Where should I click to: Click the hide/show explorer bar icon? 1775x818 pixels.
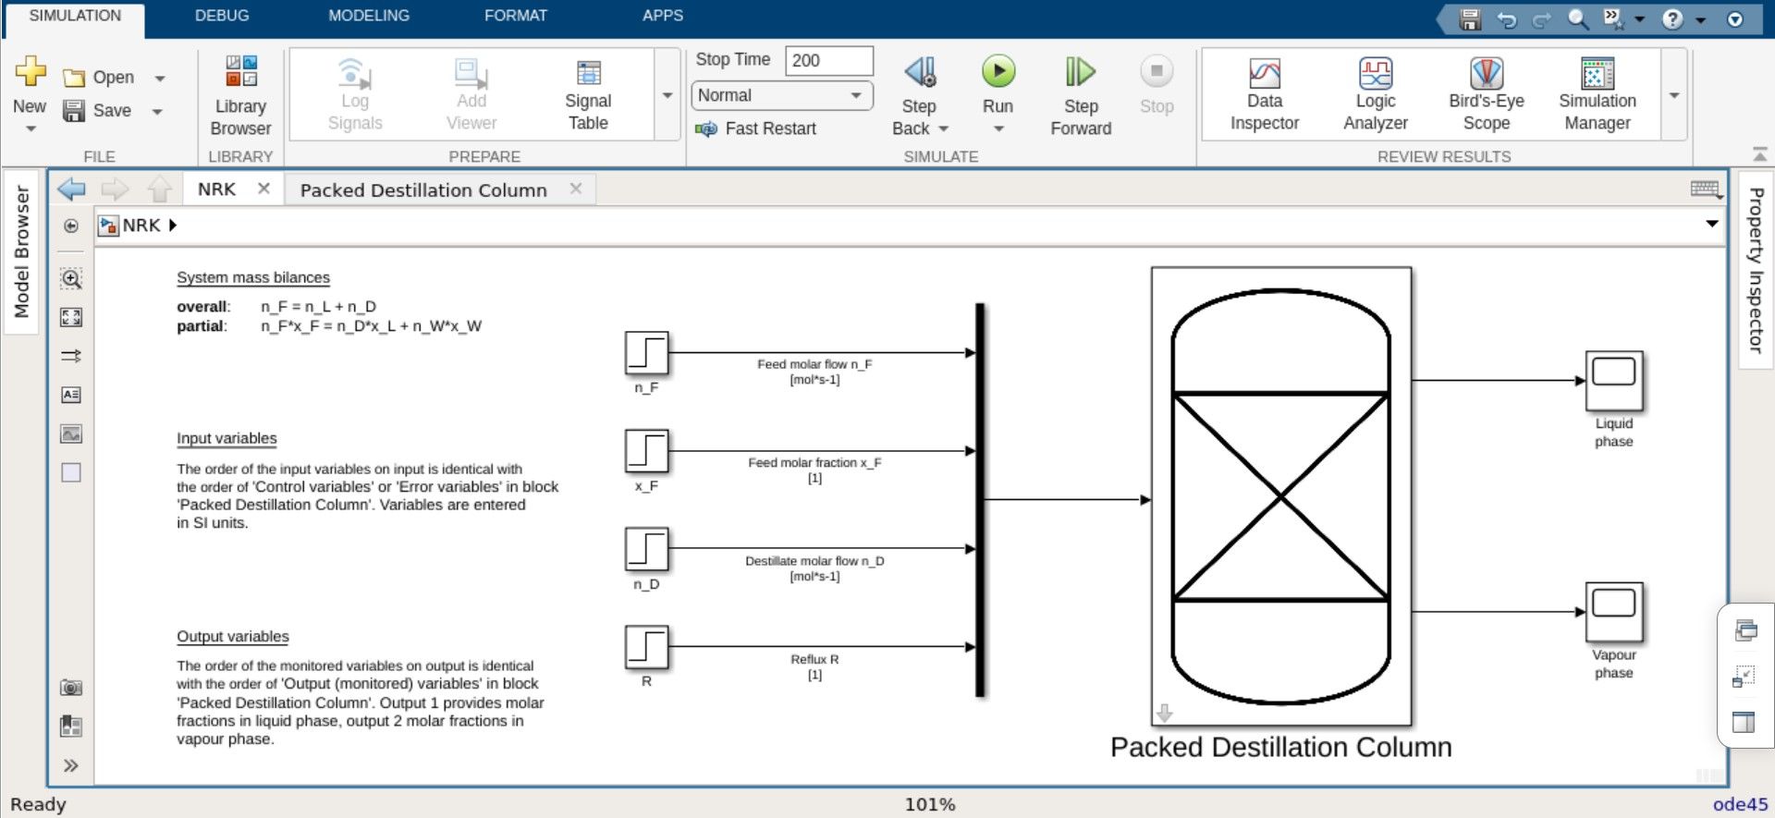[71, 226]
